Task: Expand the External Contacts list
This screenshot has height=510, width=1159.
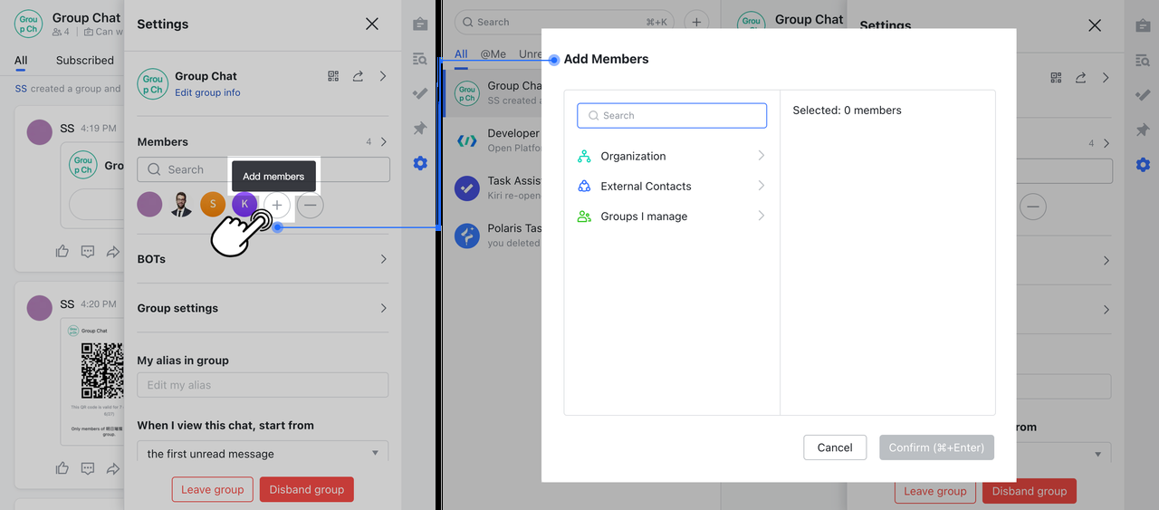Action: coord(671,186)
